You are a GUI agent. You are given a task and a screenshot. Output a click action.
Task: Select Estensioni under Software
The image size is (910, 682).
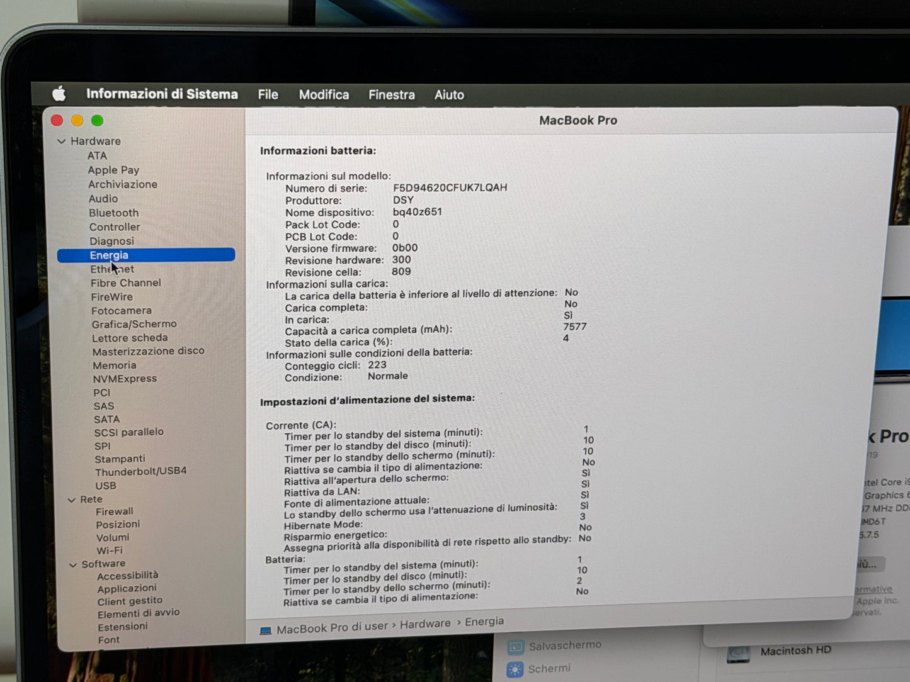123,627
